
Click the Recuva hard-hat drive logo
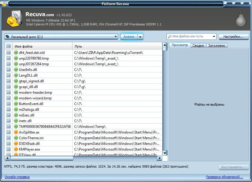(14, 19)
